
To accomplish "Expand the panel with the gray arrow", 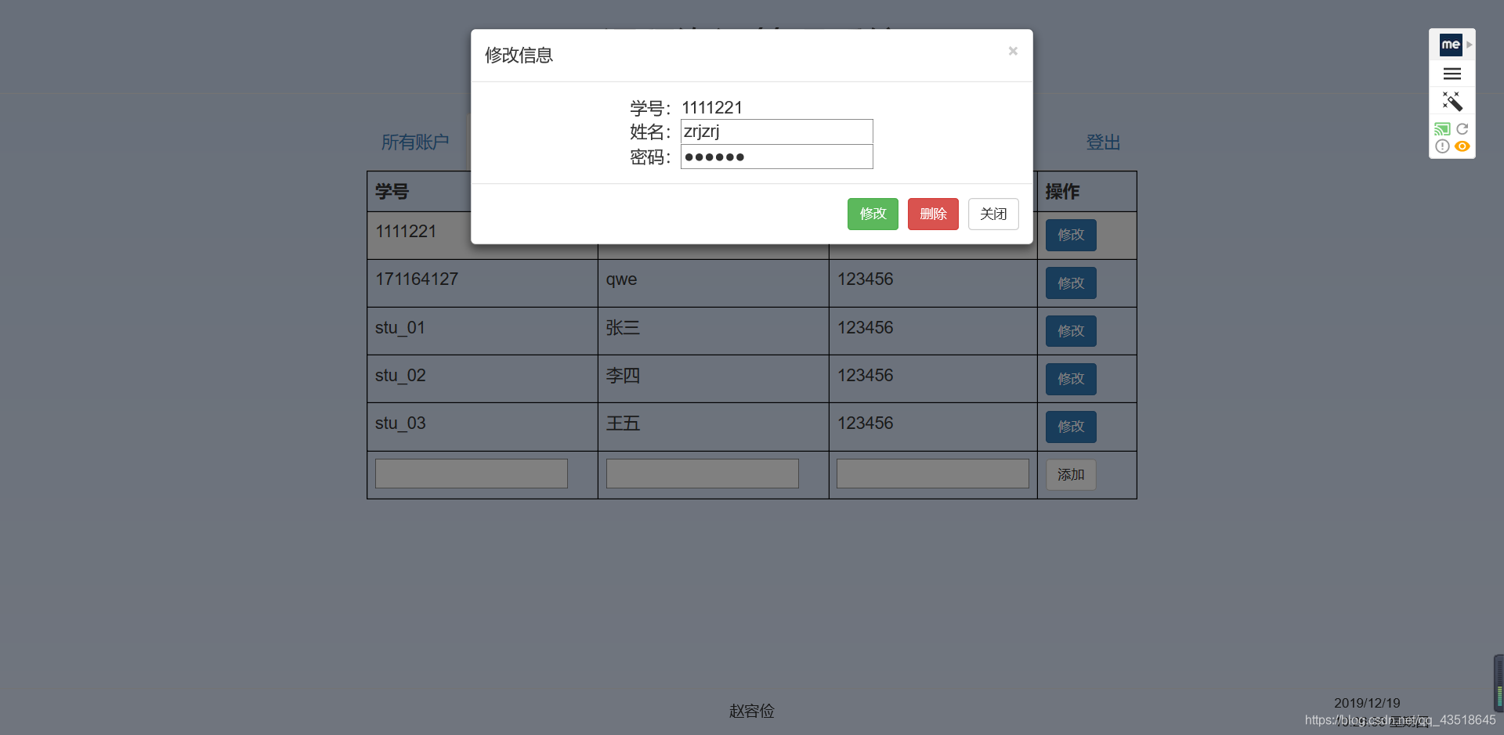I will 1470,45.
